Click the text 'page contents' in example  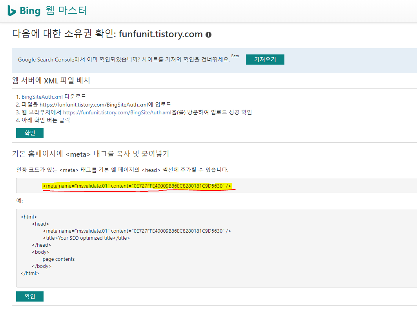58,259
